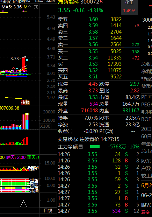The image size is (152, 217).
Task: Click the diamond icon next to MA5 indicator
Action: 30,7
